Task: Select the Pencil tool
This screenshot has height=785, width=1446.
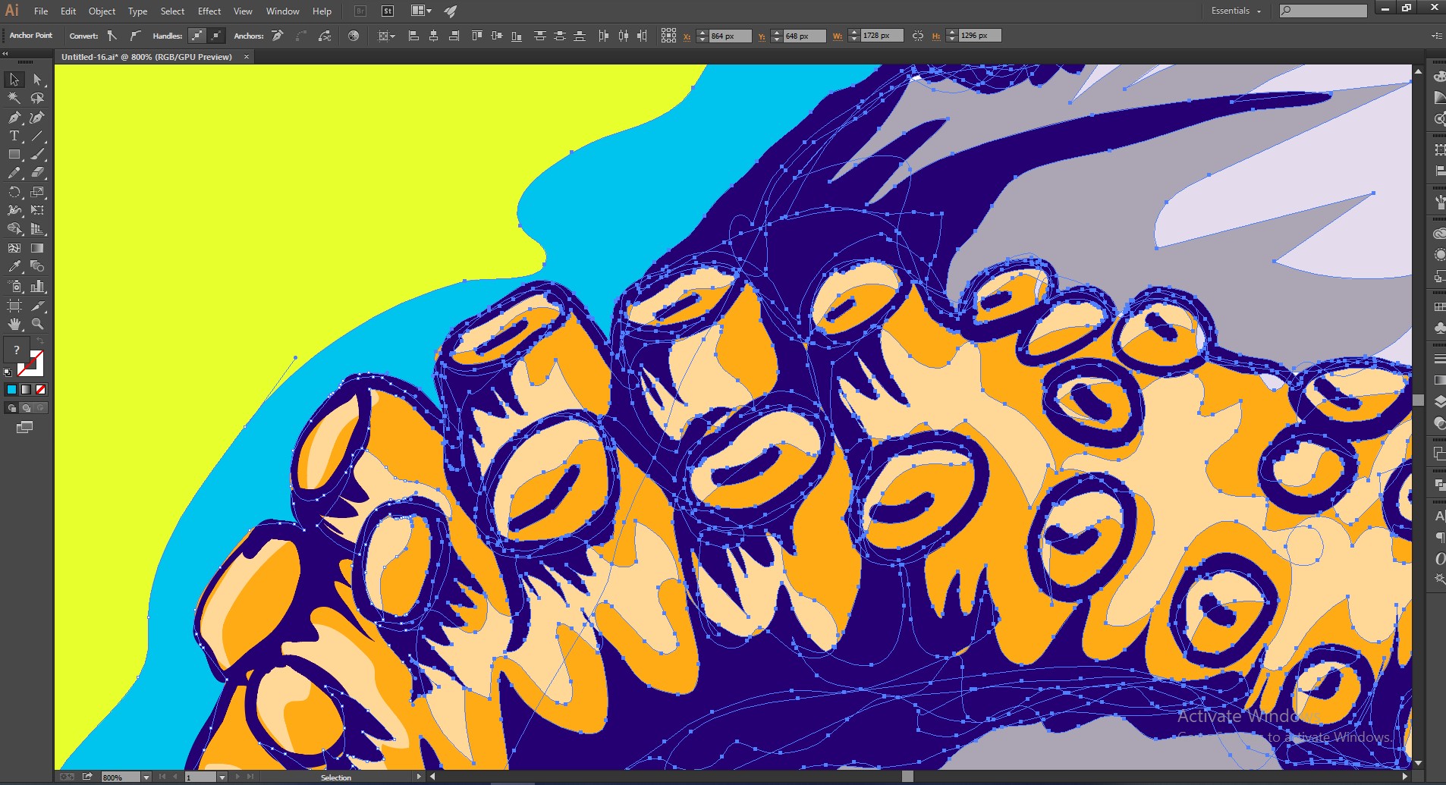Action: tap(14, 173)
